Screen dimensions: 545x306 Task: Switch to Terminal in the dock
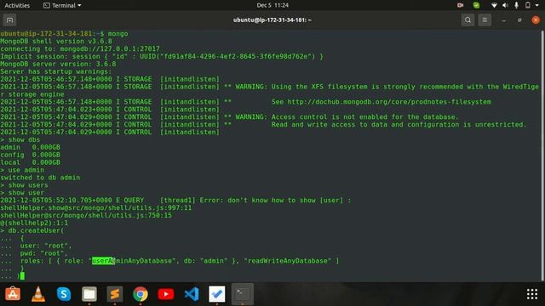tap(243, 294)
